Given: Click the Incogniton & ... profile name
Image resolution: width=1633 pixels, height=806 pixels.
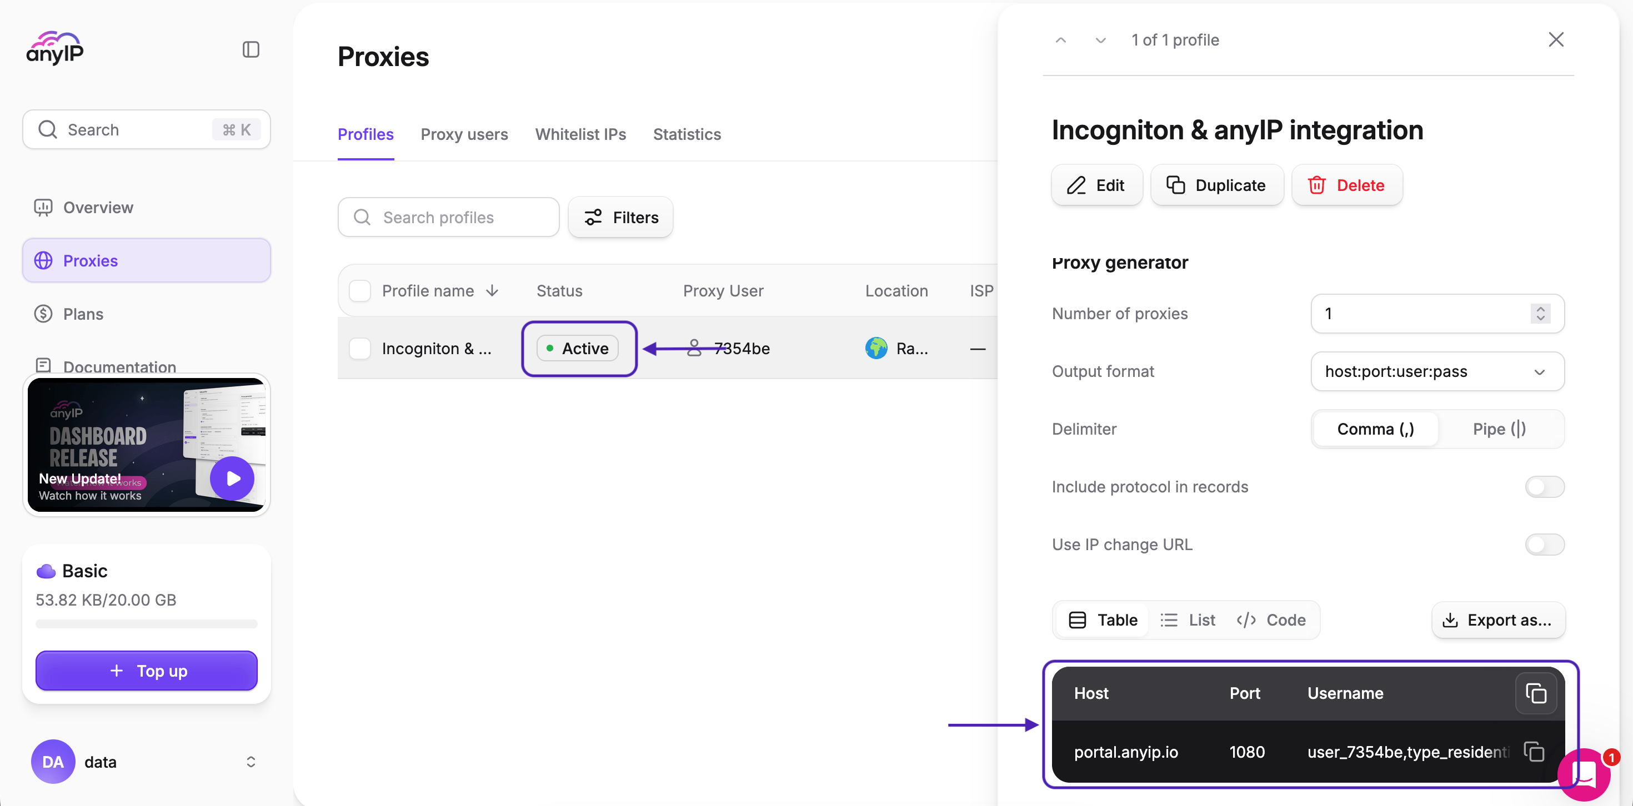Looking at the screenshot, I should coord(437,349).
